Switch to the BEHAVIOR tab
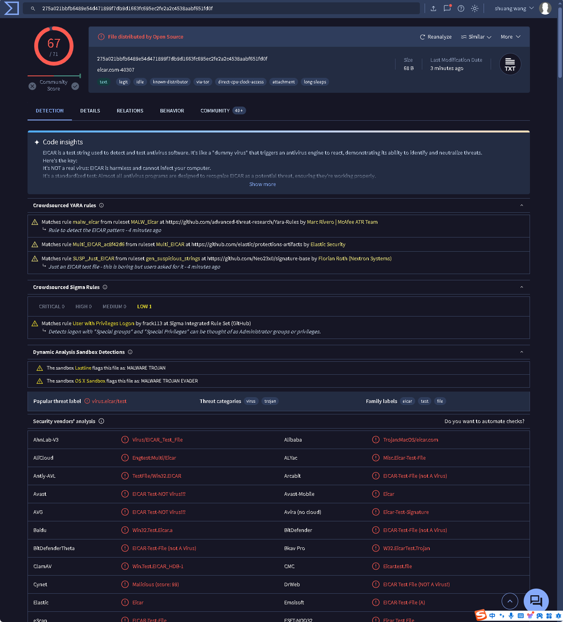Screen dimensions: 563x622 (x=172, y=111)
